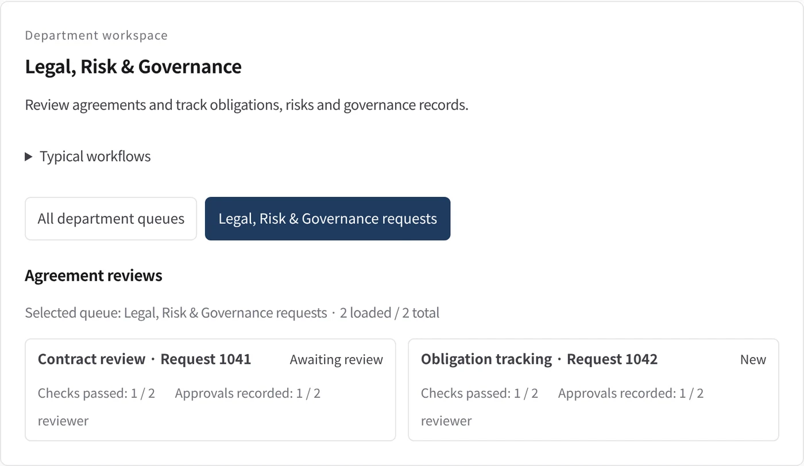The image size is (804, 466).
Task: Click the Review agreements description sentence
Action: 246,105
